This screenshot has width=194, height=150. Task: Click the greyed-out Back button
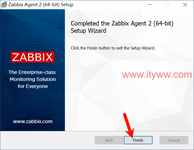pos(109,140)
